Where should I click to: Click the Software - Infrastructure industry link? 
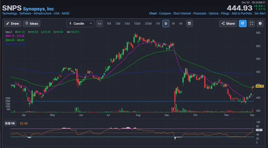click(x=35, y=13)
